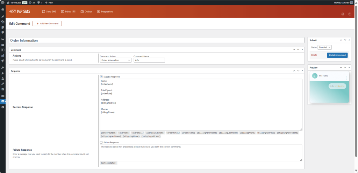Viewport: 358px width, 173px height.
Task: Enable the Failure Response checkbox
Action: click(101, 143)
